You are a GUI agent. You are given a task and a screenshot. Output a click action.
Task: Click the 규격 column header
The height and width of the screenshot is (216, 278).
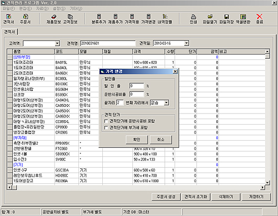click(x=148, y=52)
